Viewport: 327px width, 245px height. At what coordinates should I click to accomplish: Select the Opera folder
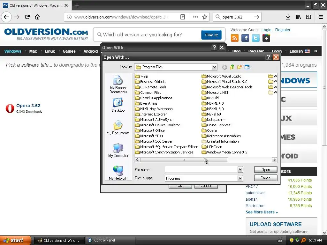[209, 130]
